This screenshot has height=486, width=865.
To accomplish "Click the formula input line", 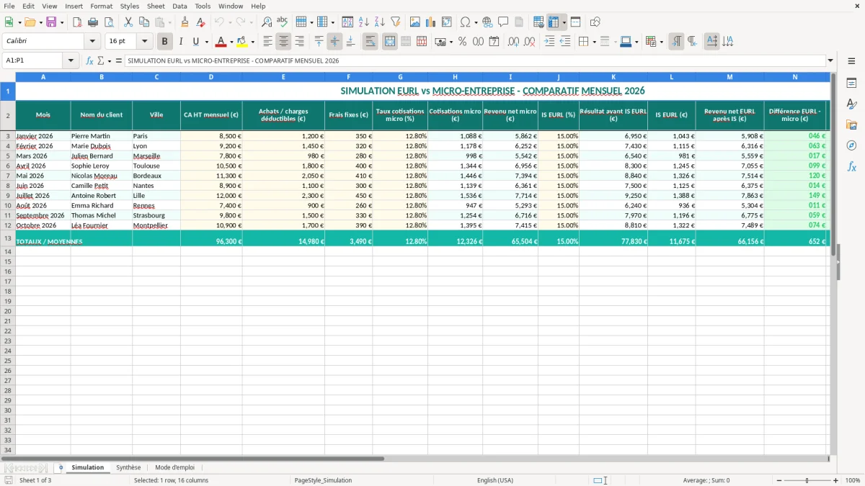I will tap(474, 60).
